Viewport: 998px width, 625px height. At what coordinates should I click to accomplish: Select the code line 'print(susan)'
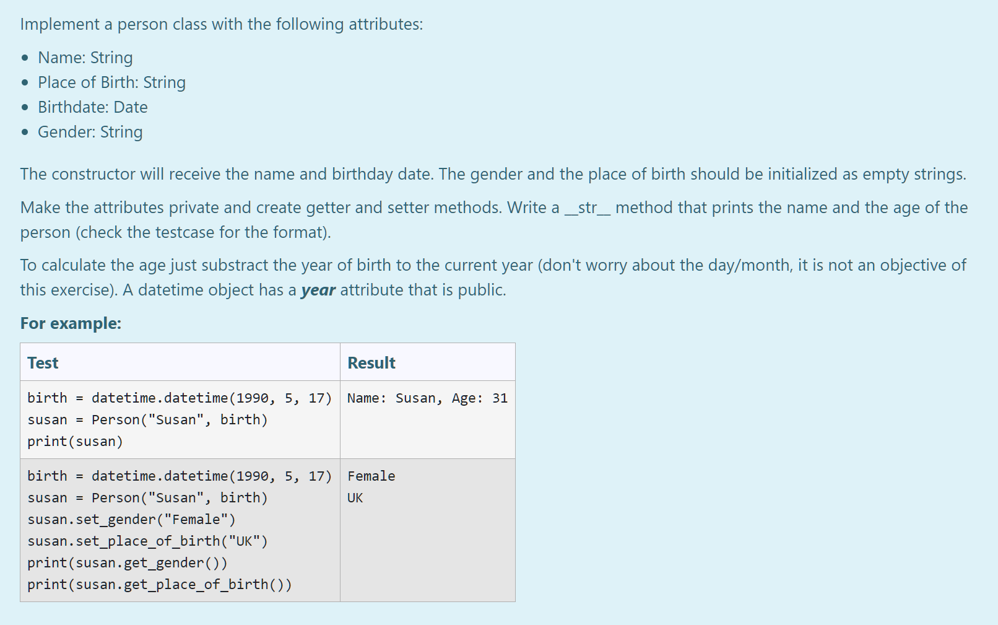click(75, 441)
